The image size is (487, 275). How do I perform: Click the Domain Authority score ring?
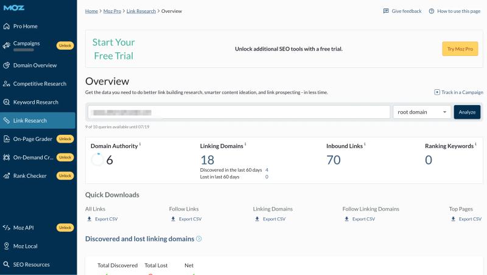pyautogui.click(x=97, y=160)
